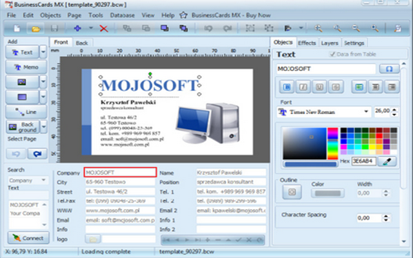Screen dimensions: 413x258
Task: Switch to the Effects tab
Action: 307,43
